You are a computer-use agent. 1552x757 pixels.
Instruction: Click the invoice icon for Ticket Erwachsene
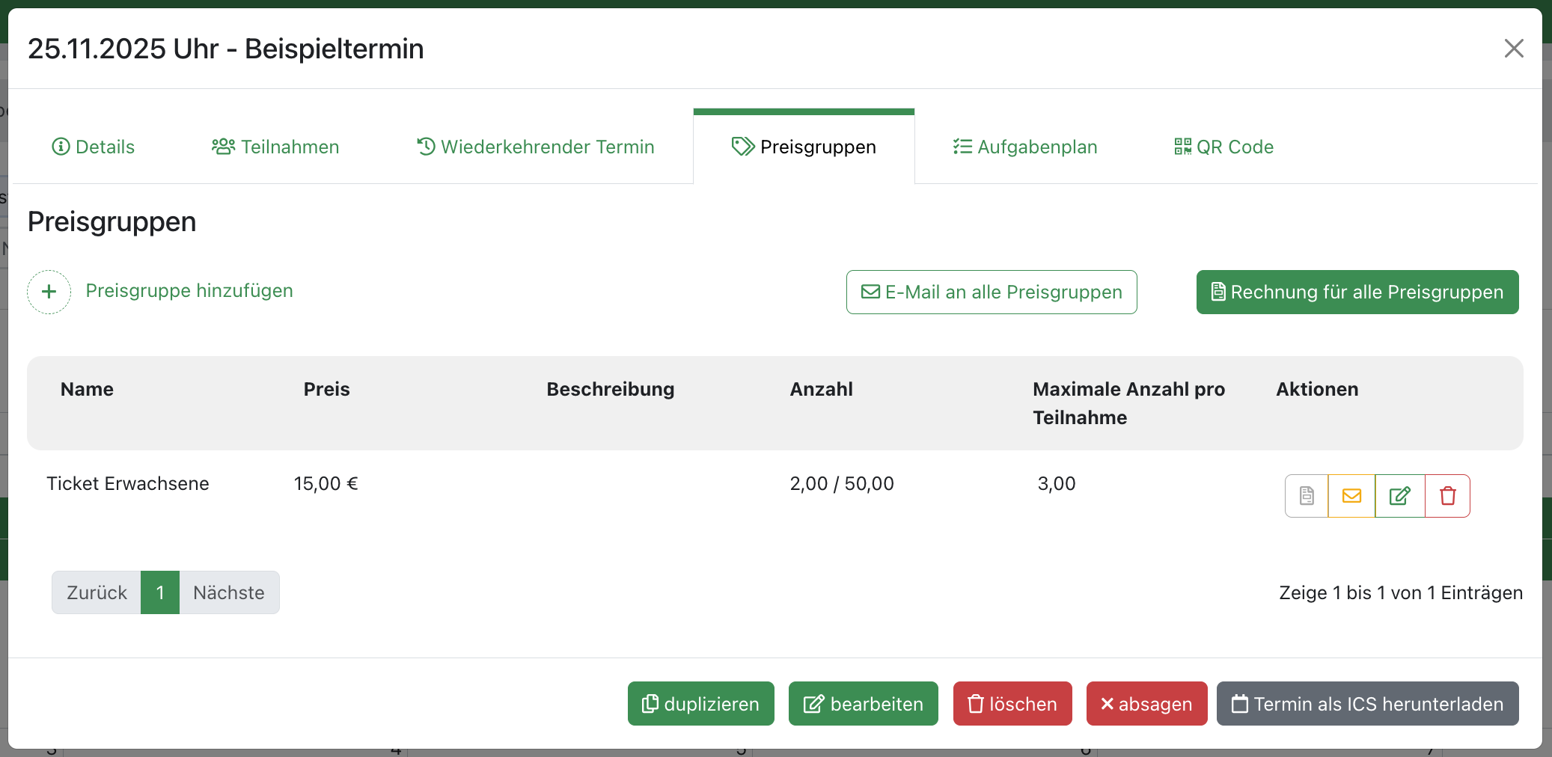(1307, 496)
